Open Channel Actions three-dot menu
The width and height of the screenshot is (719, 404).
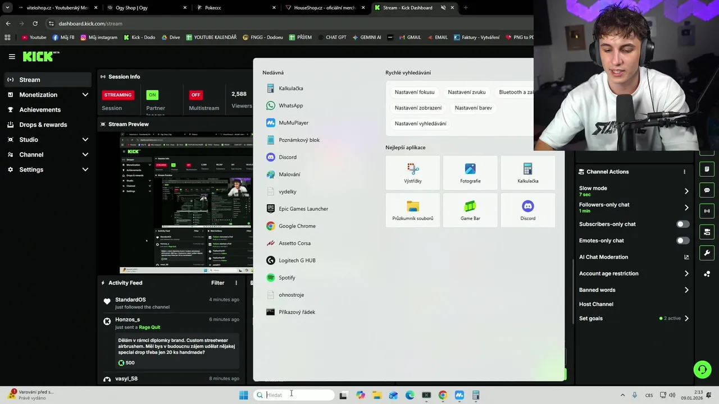[684, 172]
